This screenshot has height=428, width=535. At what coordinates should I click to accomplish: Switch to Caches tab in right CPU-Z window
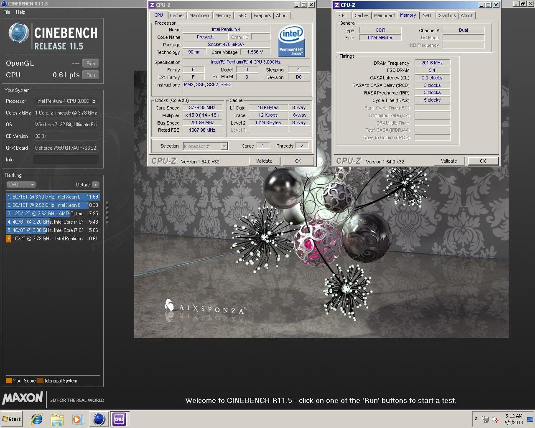point(362,15)
